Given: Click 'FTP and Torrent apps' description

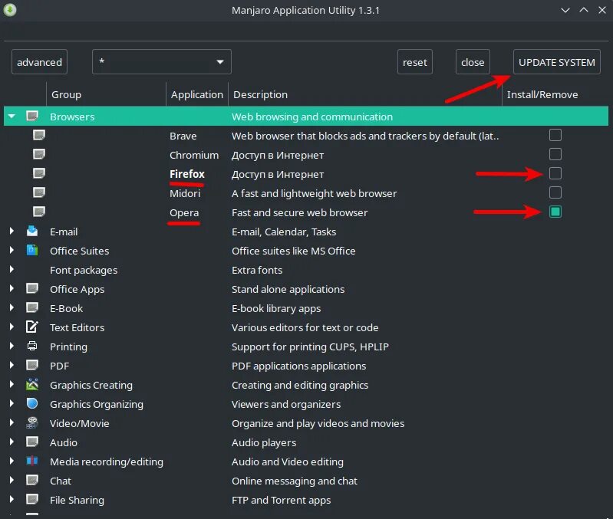Looking at the screenshot, I should (281, 501).
